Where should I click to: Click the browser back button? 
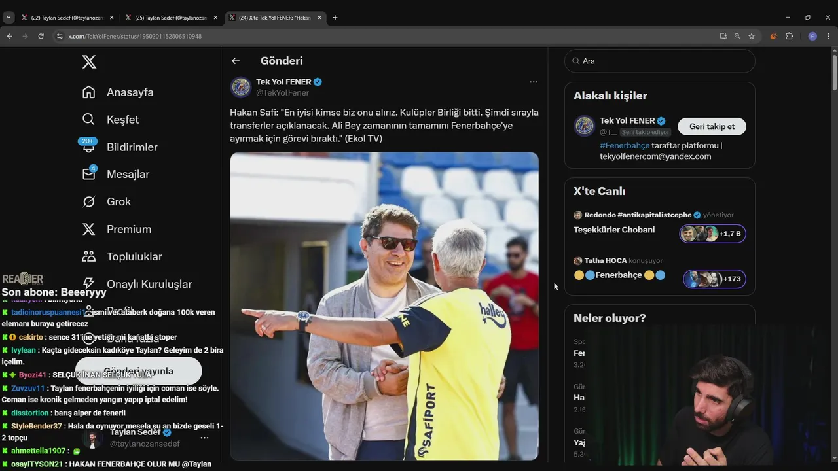(9, 36)
